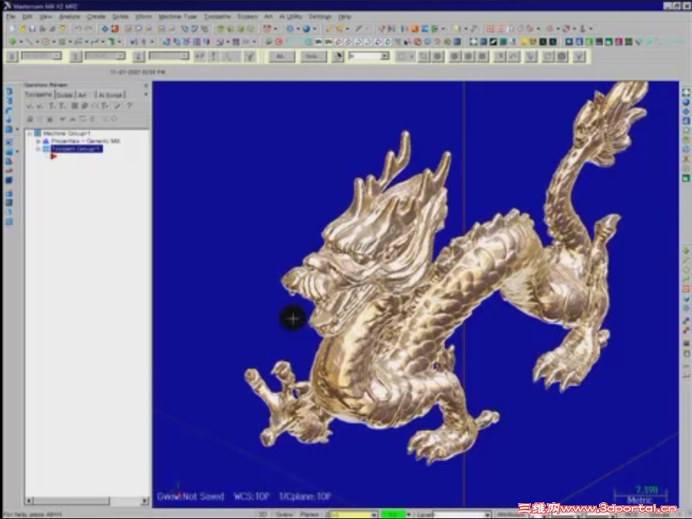Click the Print icon in toolbar
Viewport: 692px width, 519px height.
pyautogui.click(x=42, y=29)
